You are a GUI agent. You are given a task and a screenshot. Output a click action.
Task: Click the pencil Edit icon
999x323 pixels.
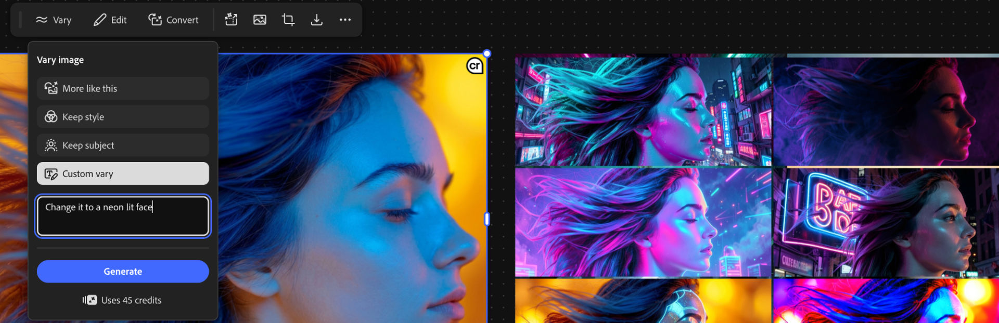(x=99, y=20)
